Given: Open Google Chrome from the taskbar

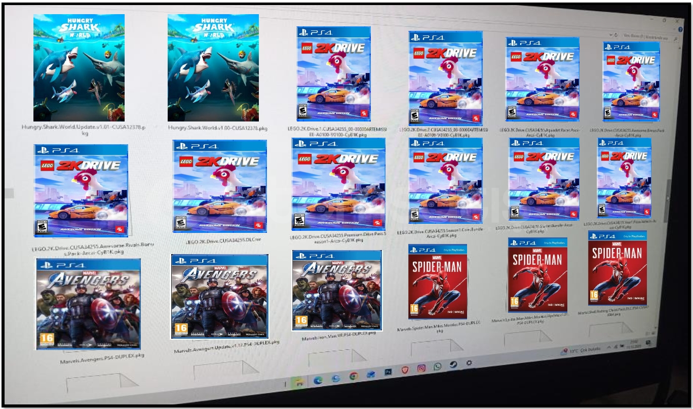Looking at the screenshot, I should coord(354,377).
